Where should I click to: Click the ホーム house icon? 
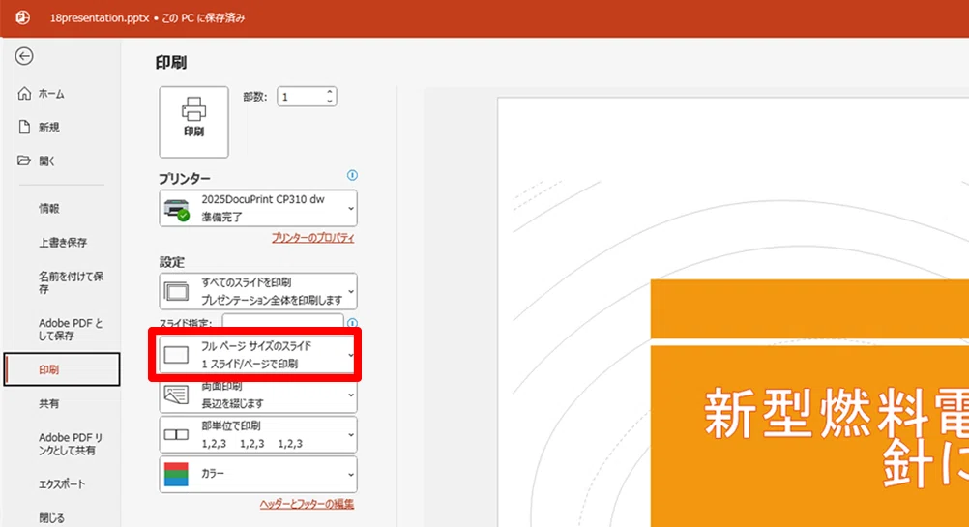[x=24, y=93]
